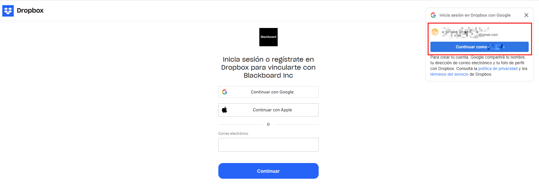Image resolution: width=539 pixels, height=195 pixels.
Task: Open the términos del servicio link
Action: pyautogui.click(x=449, y=74)
